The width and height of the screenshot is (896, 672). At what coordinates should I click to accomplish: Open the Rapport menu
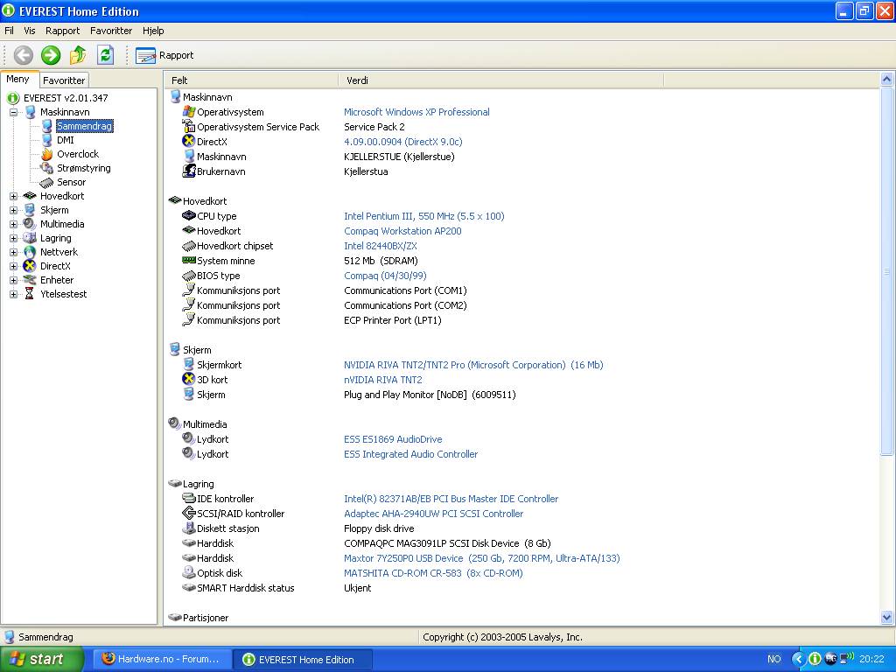tap(63, 31)
